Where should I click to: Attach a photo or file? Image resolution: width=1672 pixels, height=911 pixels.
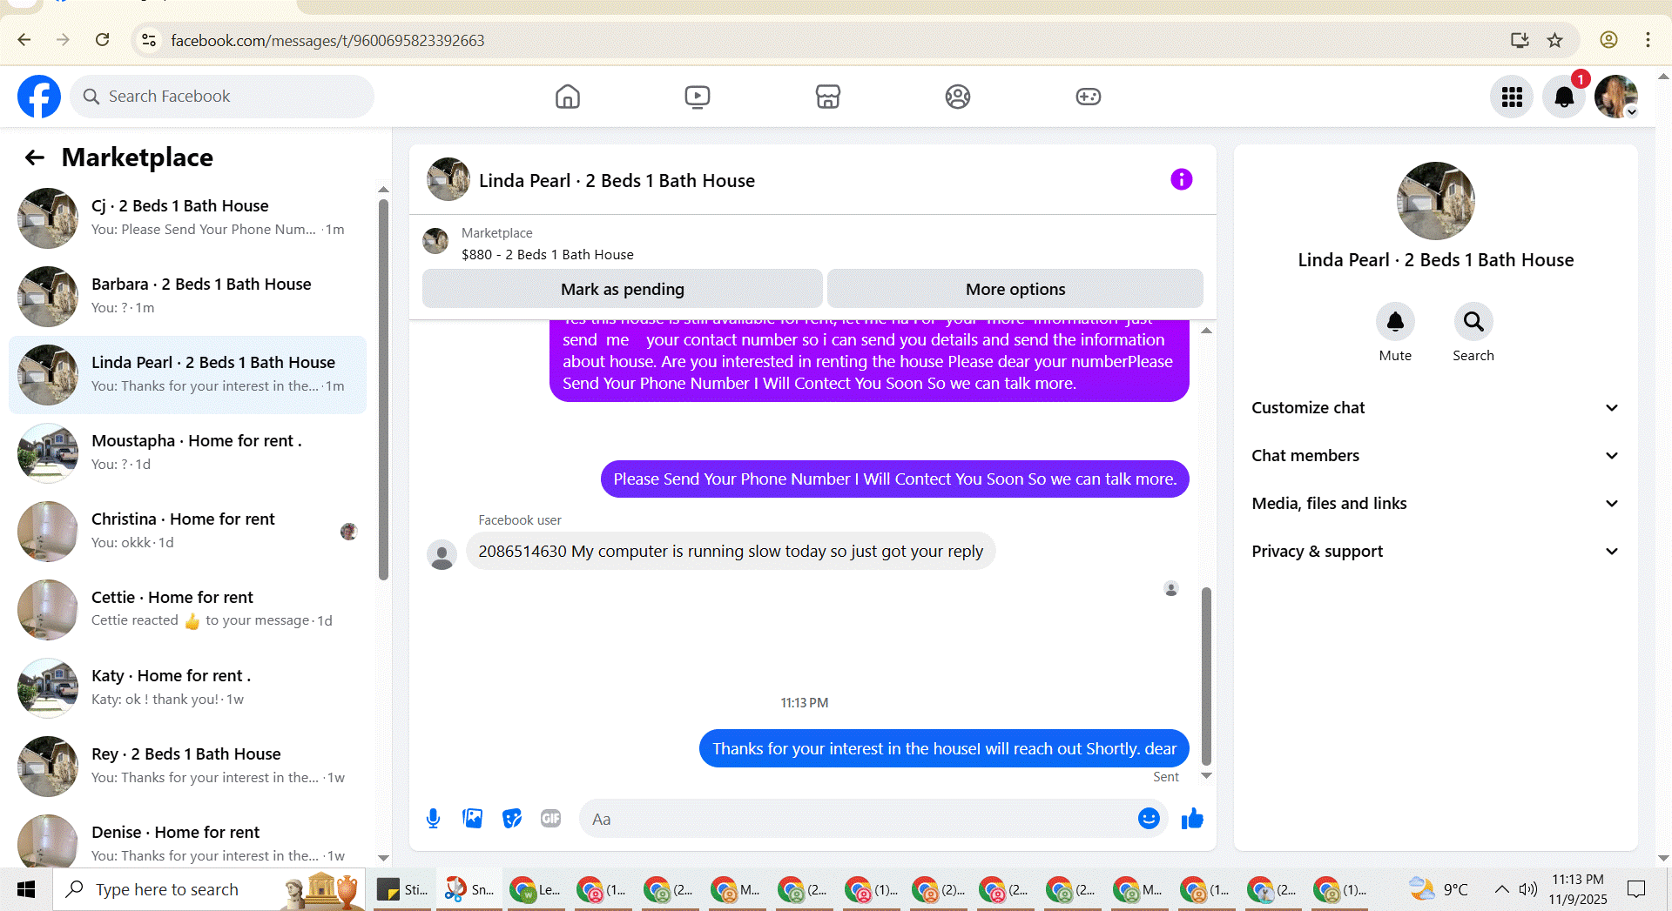click(473, 819)
